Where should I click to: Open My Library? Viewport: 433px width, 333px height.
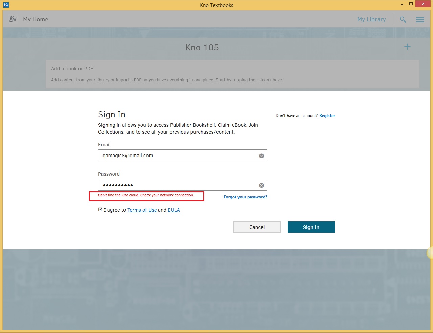coord(371,19)
